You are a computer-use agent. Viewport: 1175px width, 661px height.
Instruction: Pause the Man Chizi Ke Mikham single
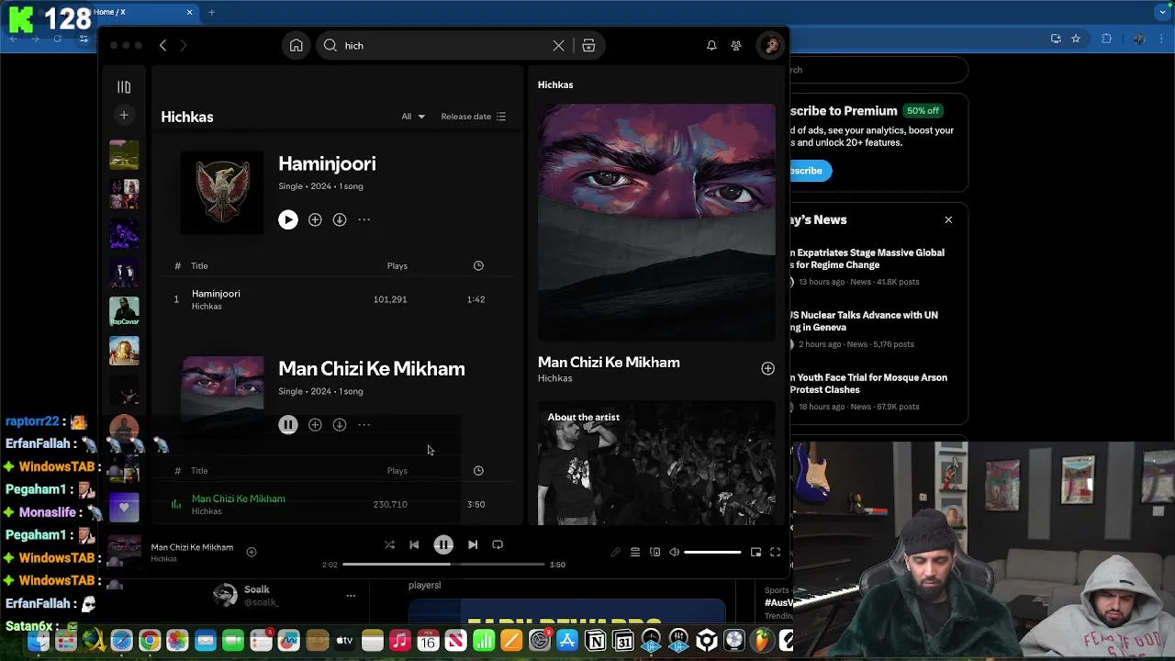point(288,424)
